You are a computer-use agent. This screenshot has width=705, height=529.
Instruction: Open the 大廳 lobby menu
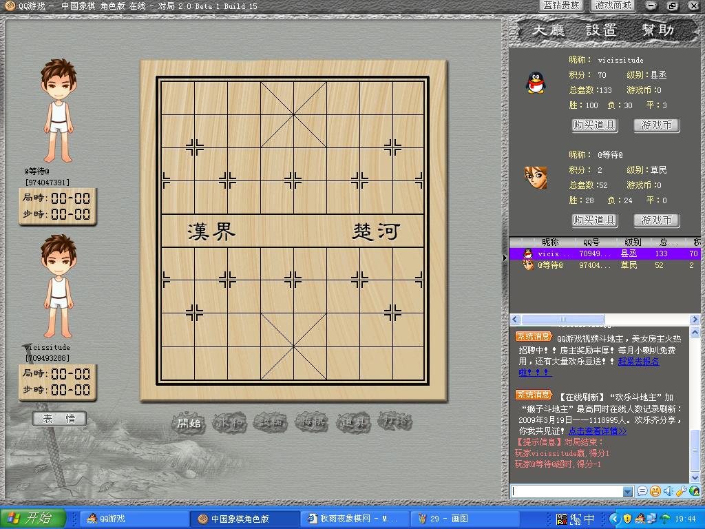547,30
